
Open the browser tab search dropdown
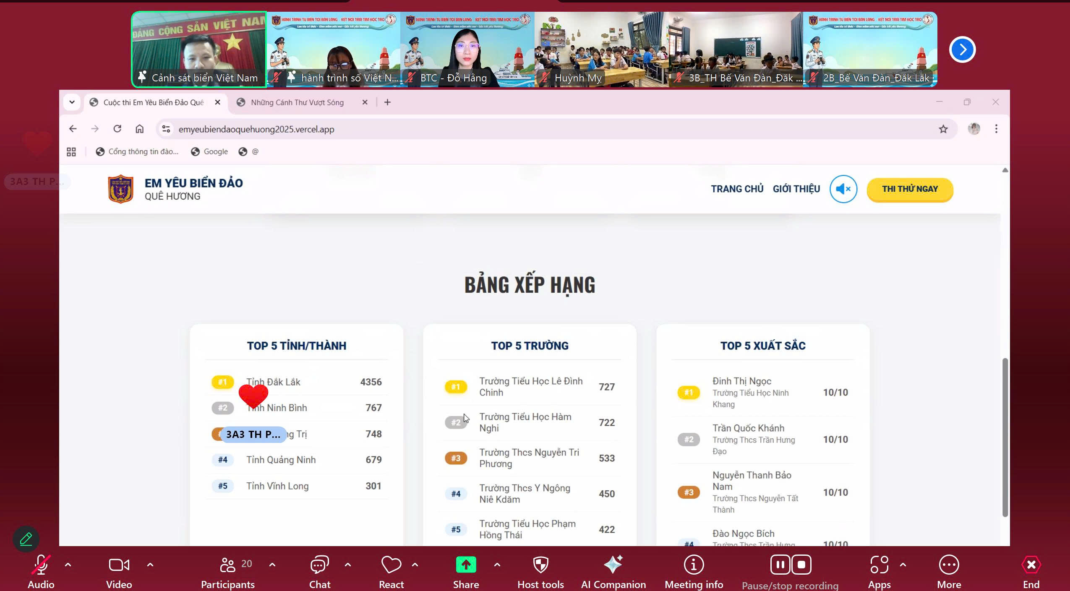coord(72,102)
